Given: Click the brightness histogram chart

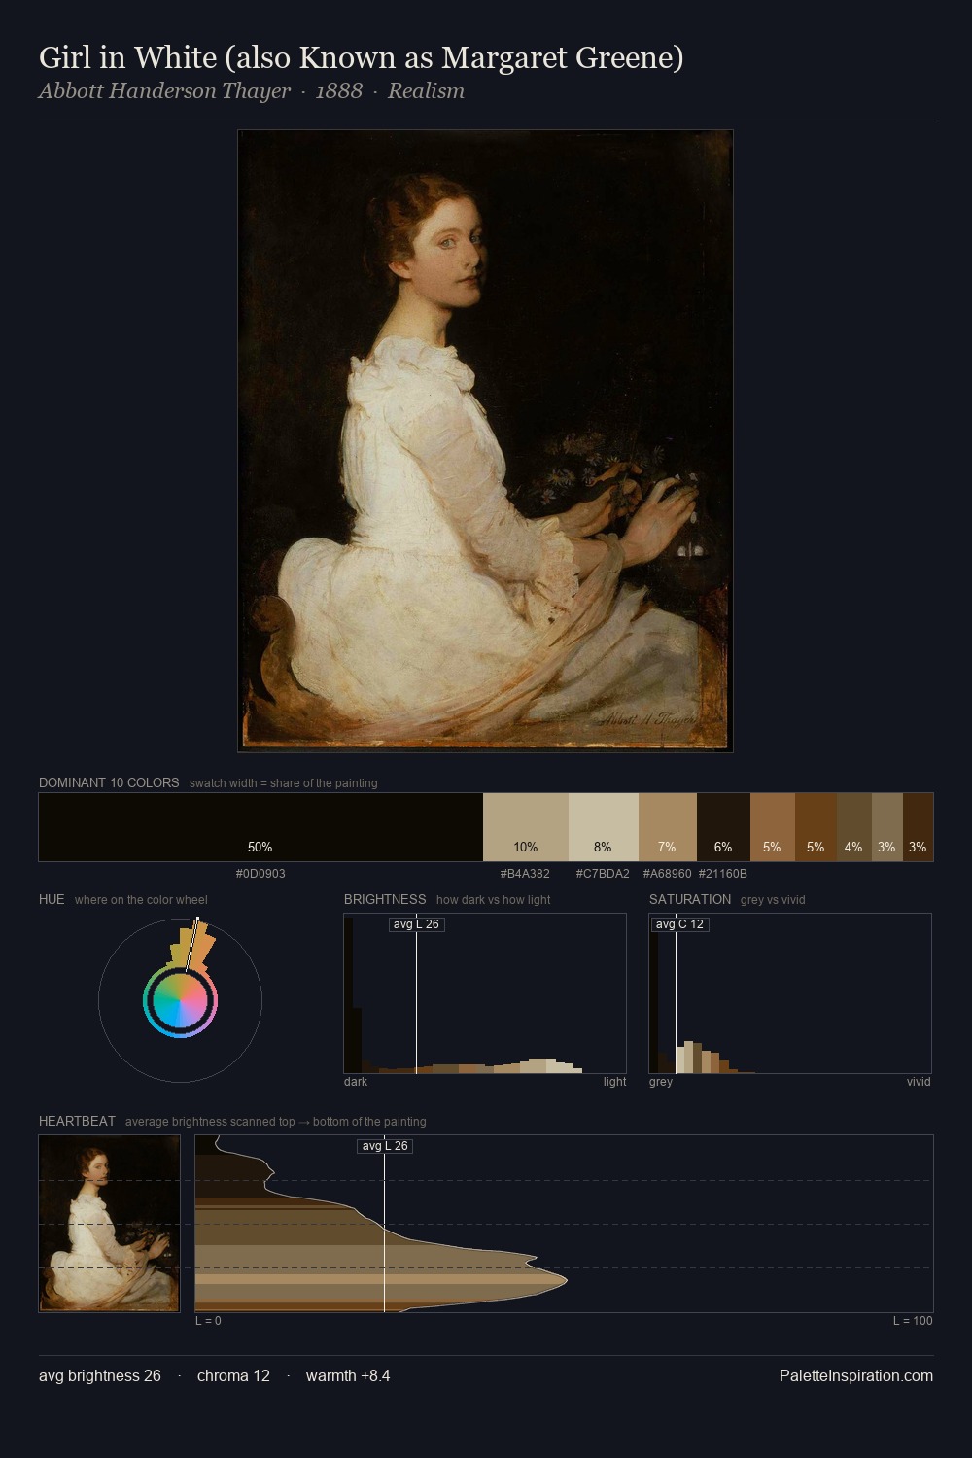Looking at the screenshot, I should tap(485, 993).
